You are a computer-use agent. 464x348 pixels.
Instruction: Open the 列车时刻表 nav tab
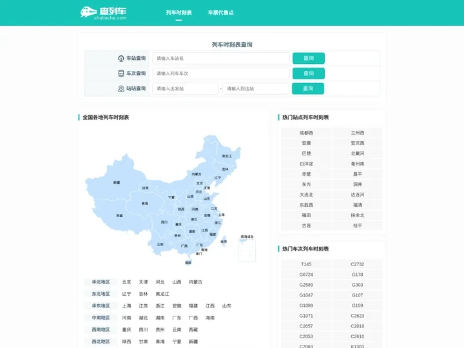179,13
